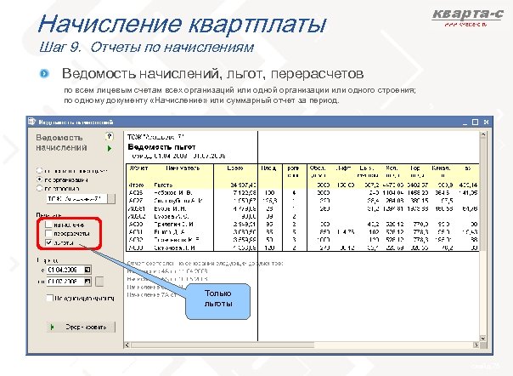Click the vertical scrollbar up arrow

[483, 134]
